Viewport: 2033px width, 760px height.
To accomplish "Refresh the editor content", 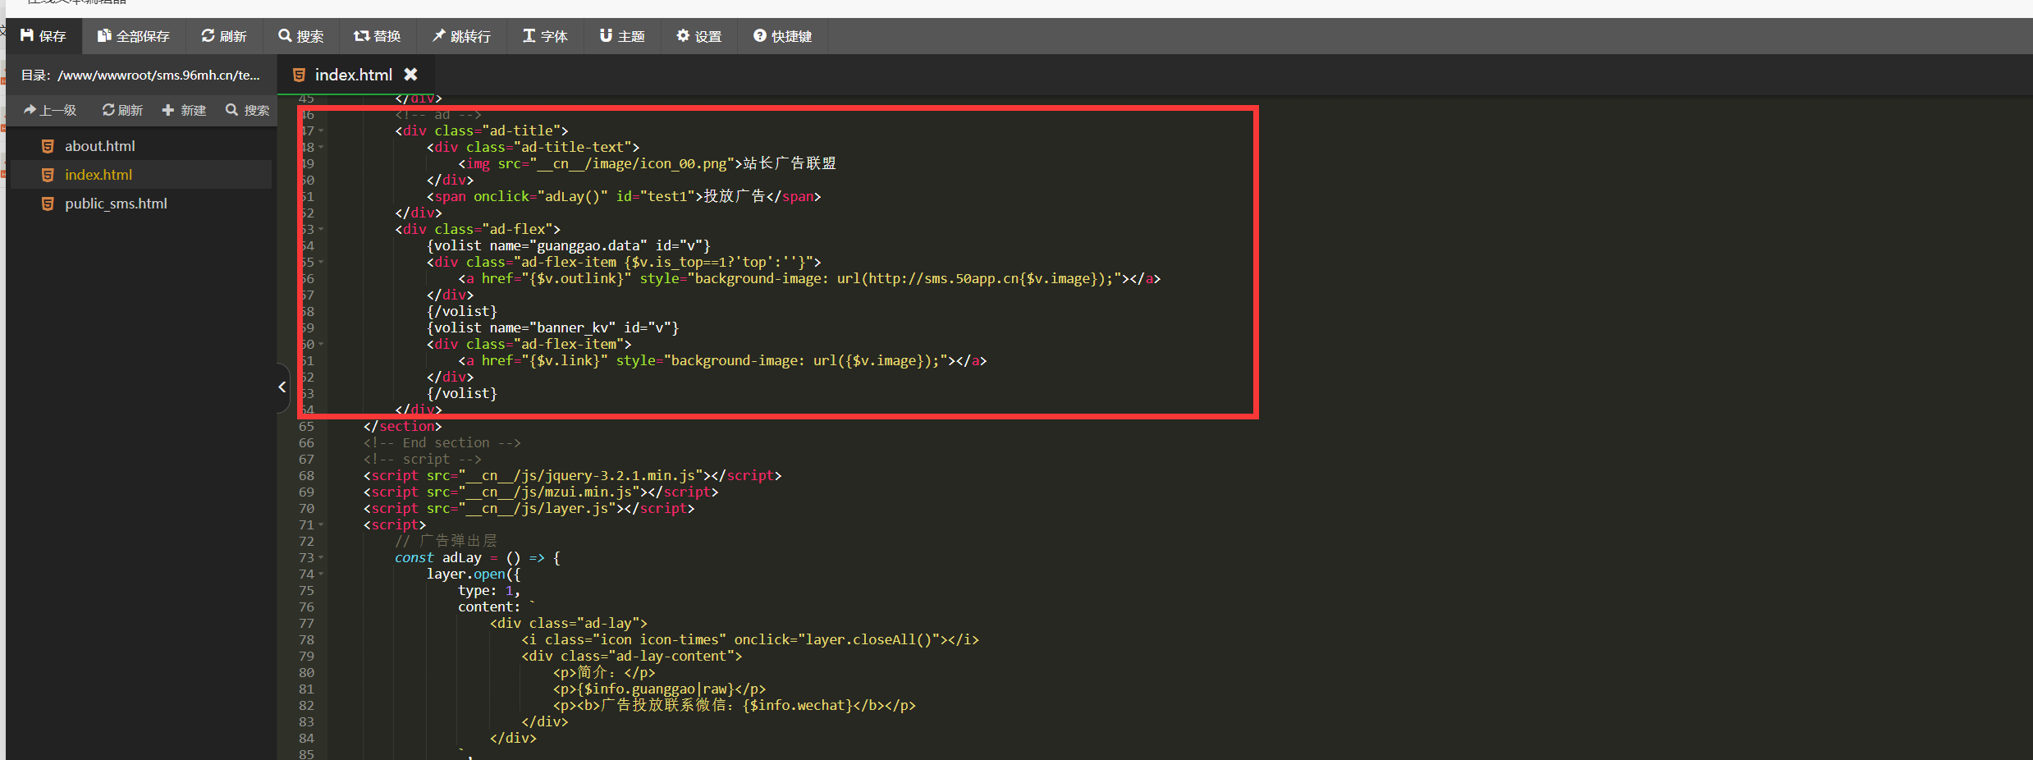I will point(223,36).
